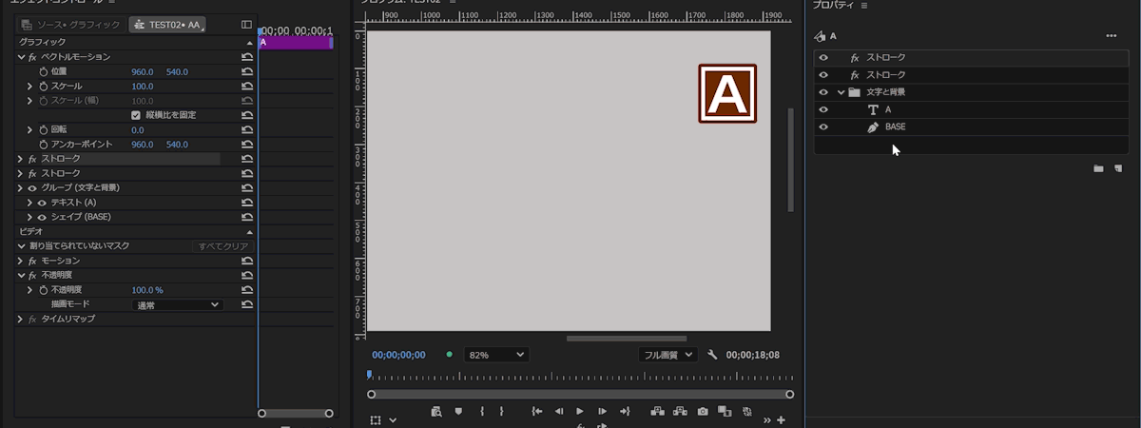Click the すべてクリア button

click(x=222, y=246)
